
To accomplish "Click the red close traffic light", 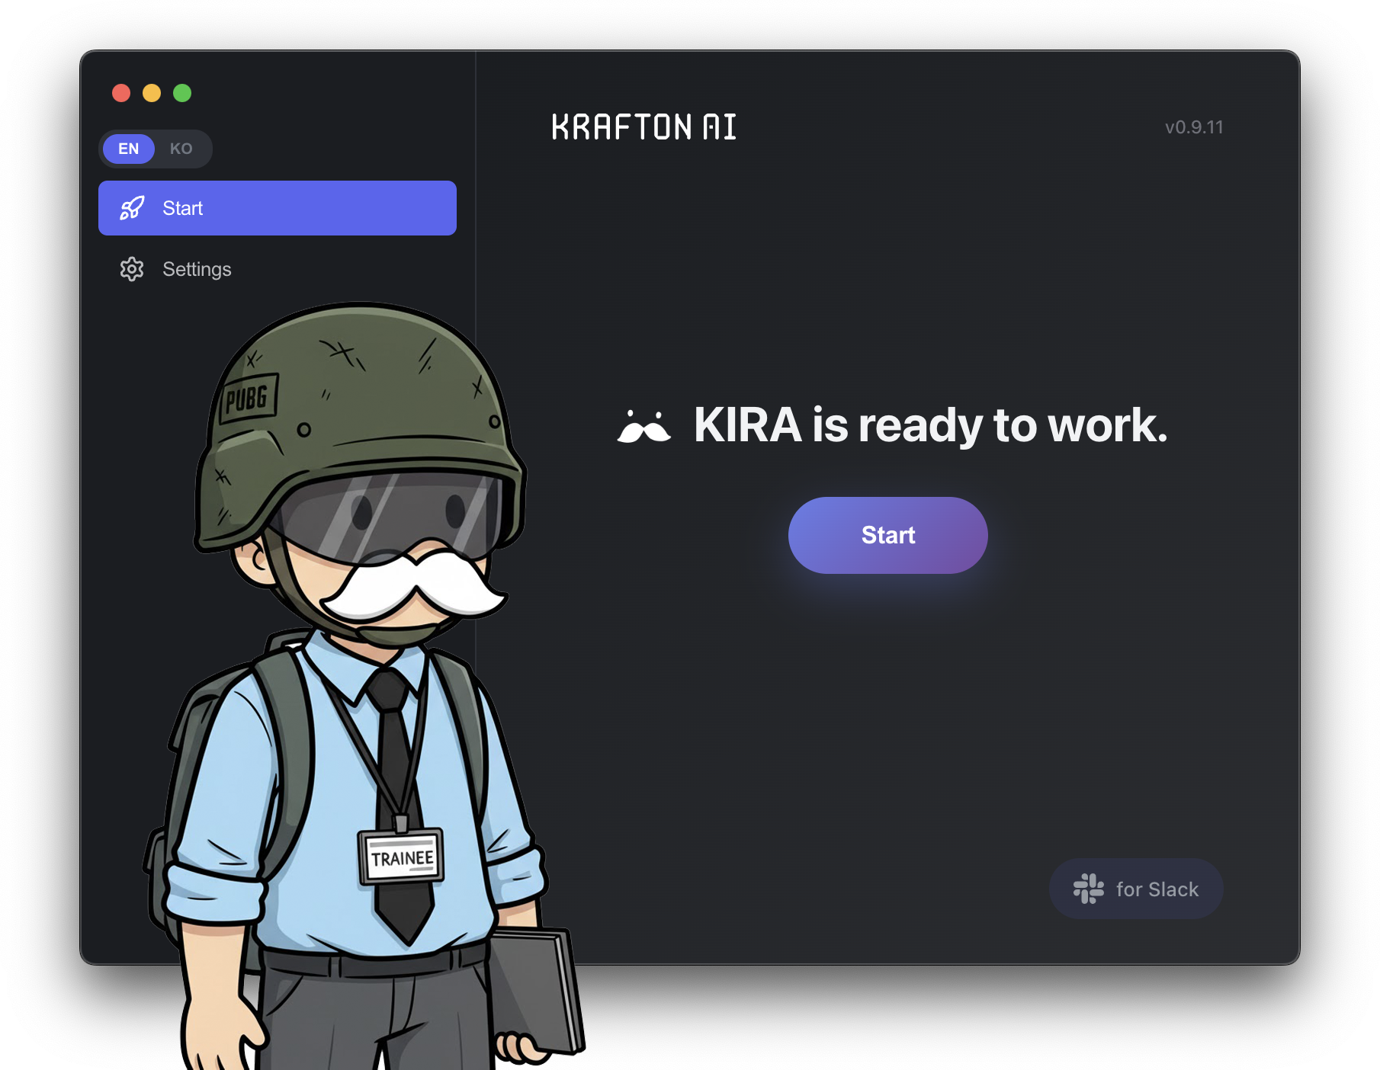I will 121,91.
